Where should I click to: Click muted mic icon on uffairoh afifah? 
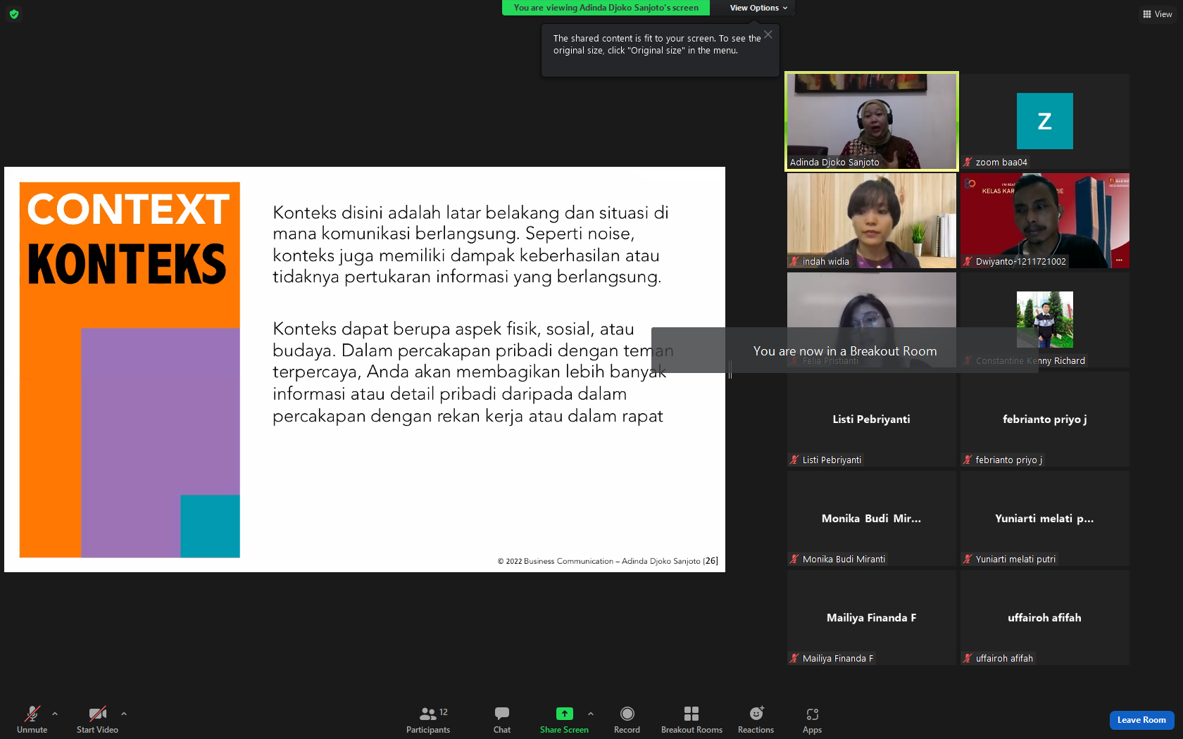(968, 659)
